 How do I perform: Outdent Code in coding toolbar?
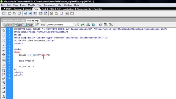4,92
